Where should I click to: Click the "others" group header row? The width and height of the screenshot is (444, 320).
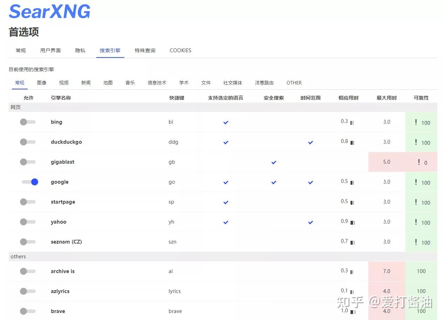point(223,257)
